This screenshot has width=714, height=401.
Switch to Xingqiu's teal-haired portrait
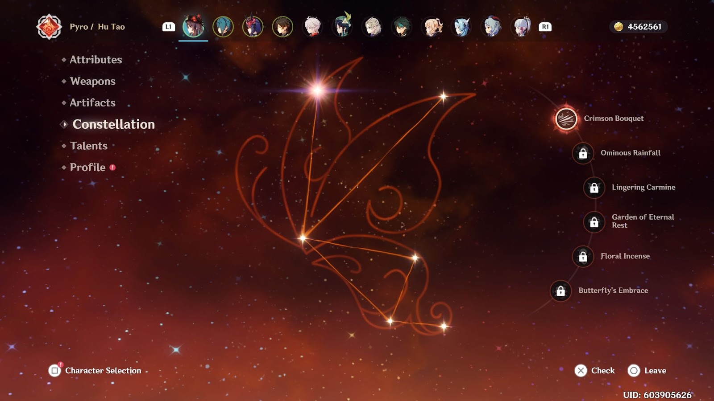223,27
